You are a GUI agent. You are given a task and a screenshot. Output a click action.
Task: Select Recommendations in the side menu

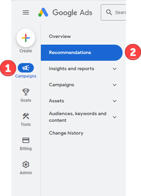click(82, 53)
